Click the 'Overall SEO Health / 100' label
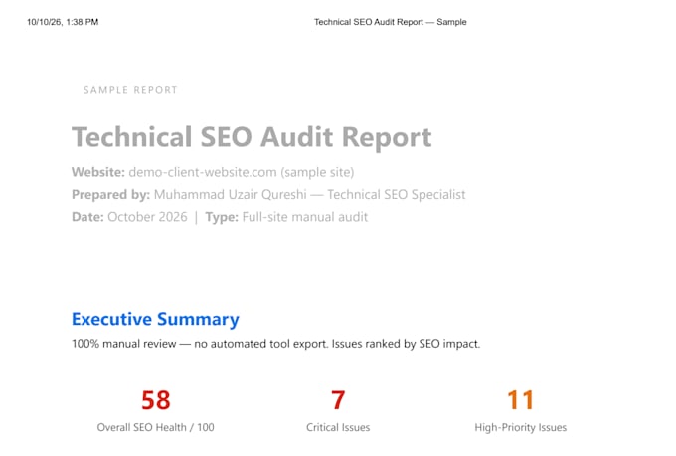The image size is (676, 456). click(x=156, y=427)
